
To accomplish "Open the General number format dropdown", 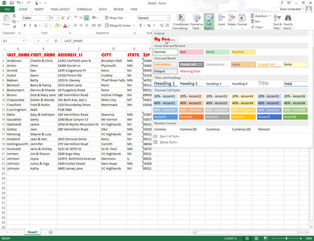I will pyautogui.click(x=168, y=18).
